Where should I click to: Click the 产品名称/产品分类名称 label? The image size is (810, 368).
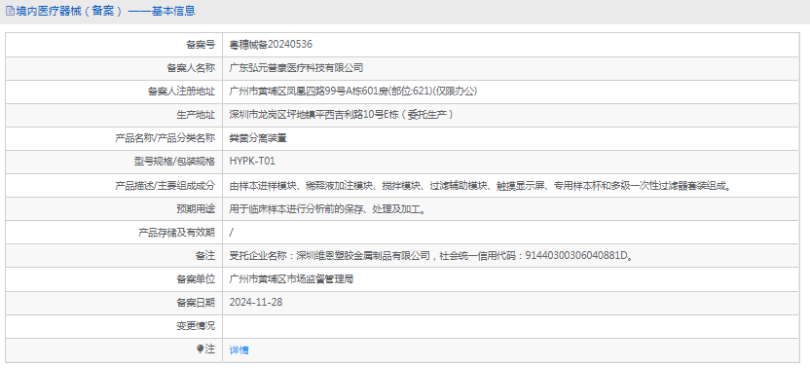[x=165, y=138]
